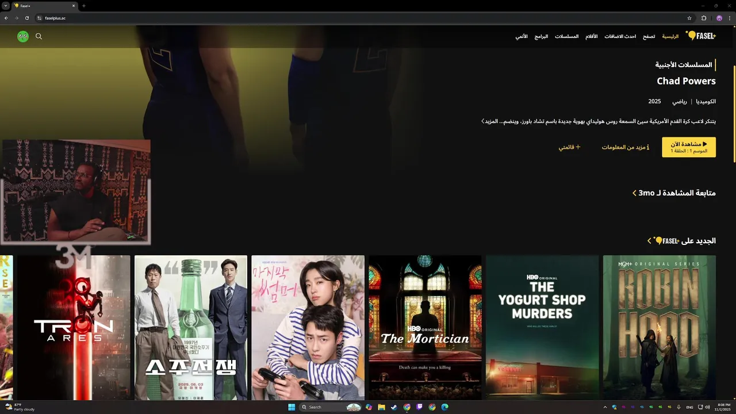Open the Windows Start button
The image size is (736, 414).
pyautogui.click(x=292, y=407)
